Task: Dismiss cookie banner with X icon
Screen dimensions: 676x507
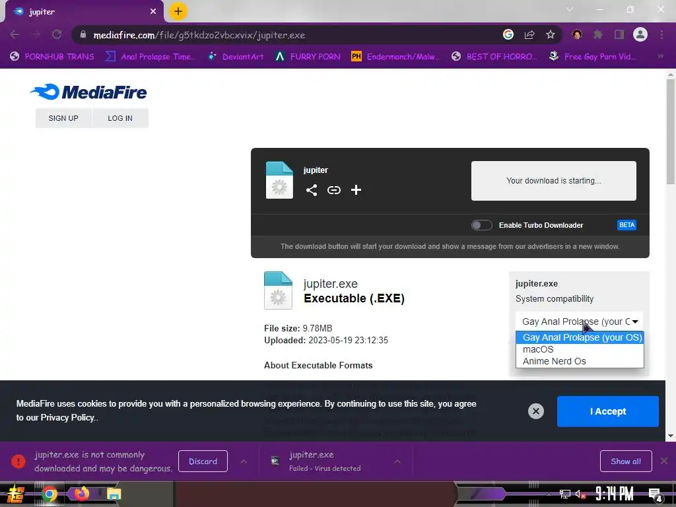Action: click(x=536, y=411)
